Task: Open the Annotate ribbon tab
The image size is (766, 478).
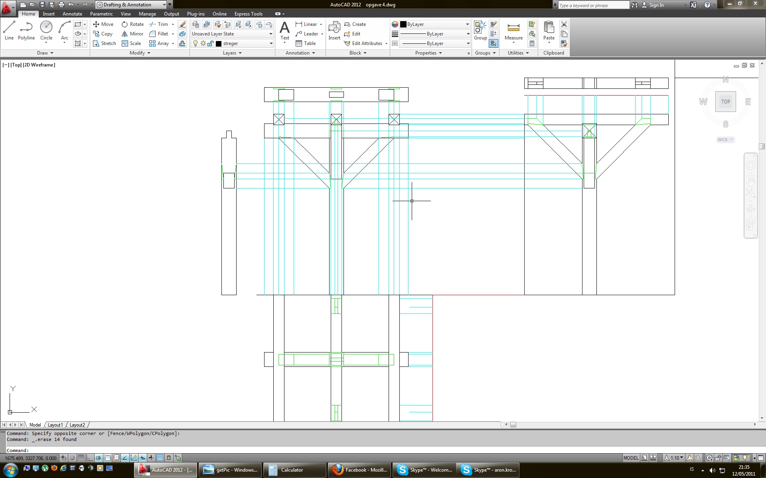Action: pos(72,14)
